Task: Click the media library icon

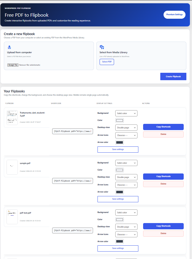Action: click(102, 47)
